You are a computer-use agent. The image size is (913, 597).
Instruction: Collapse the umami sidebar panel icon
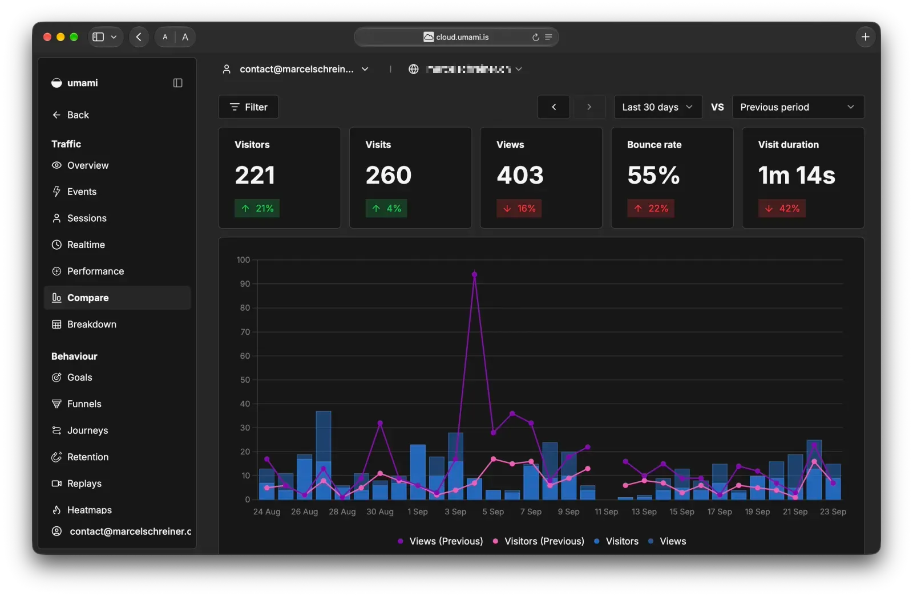click(177, 83)
